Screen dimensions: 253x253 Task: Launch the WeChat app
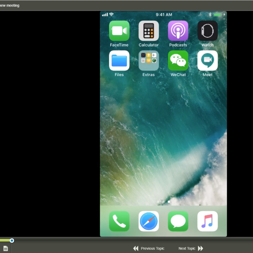tap(178, 60)
